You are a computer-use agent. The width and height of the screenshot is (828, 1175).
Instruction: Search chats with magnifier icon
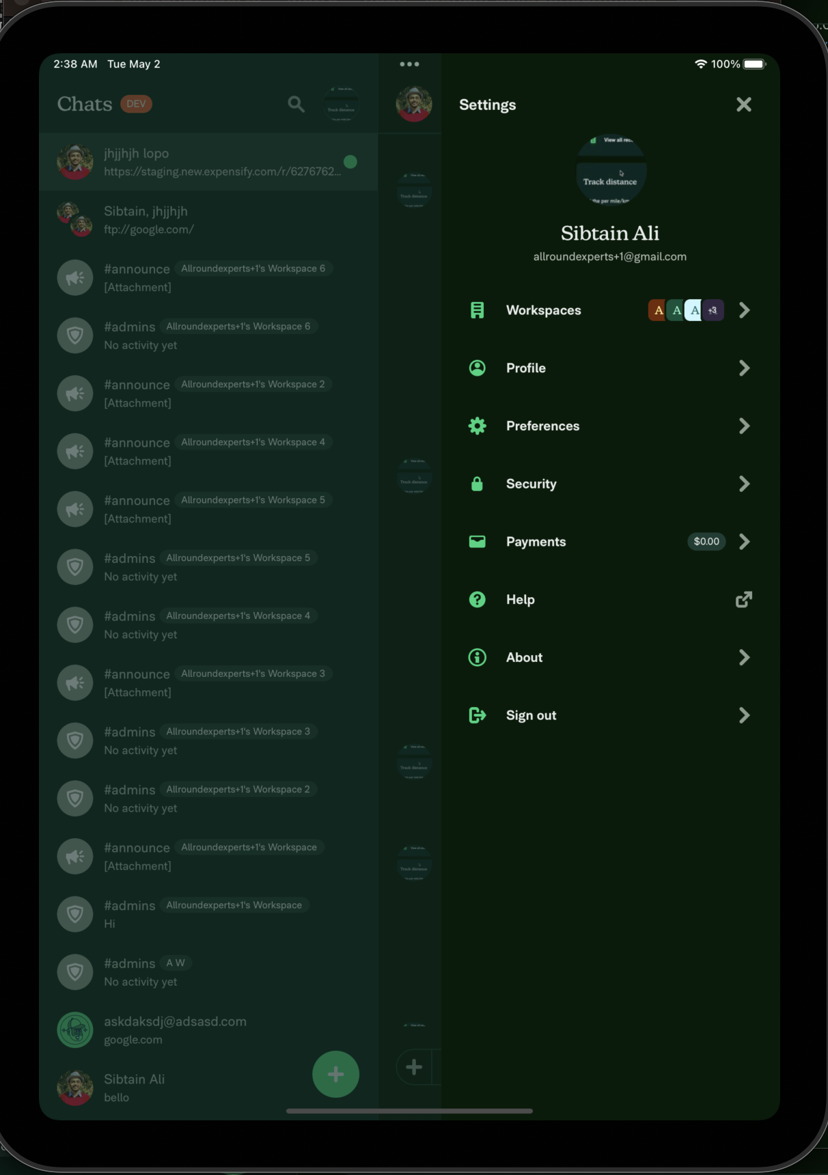click(x=296, y=104)
